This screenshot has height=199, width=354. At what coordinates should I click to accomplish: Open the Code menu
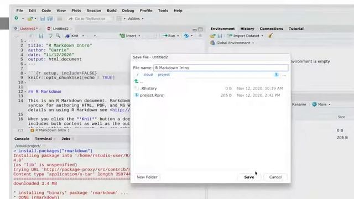[46, 11]
